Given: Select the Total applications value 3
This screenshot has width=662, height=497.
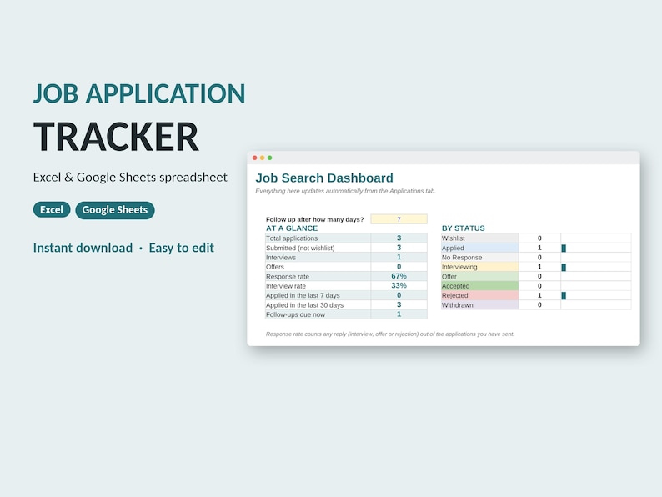Looking at the screenshot, I should pyautogui.click(x=399, y=238).
